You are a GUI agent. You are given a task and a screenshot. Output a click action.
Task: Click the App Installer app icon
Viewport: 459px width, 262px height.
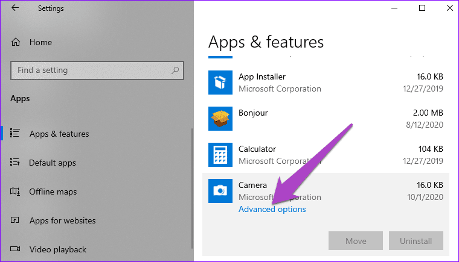point(220,83)
